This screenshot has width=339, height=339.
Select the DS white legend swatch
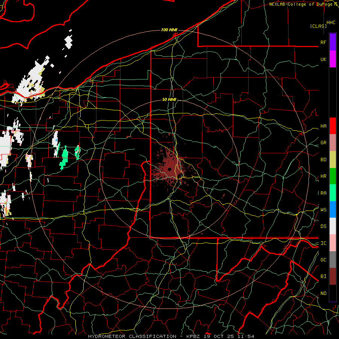tap(333, 226)
